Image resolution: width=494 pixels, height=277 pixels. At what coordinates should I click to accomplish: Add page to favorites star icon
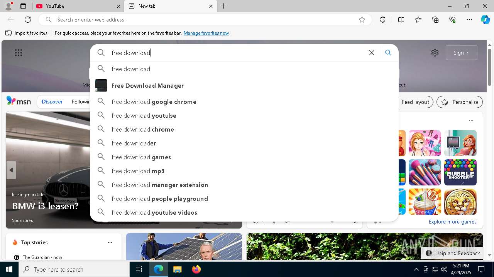[x=362, y=20]
